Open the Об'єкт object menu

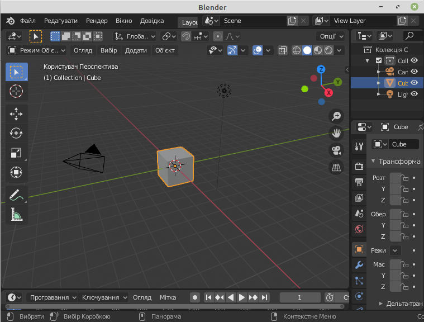(x=165, y=50)
